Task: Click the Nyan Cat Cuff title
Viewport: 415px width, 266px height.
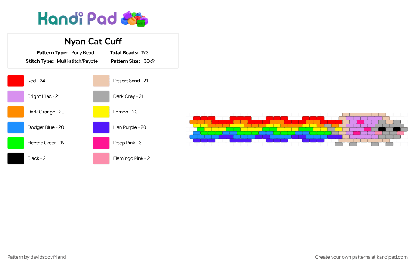Action: tap(93, 42)
